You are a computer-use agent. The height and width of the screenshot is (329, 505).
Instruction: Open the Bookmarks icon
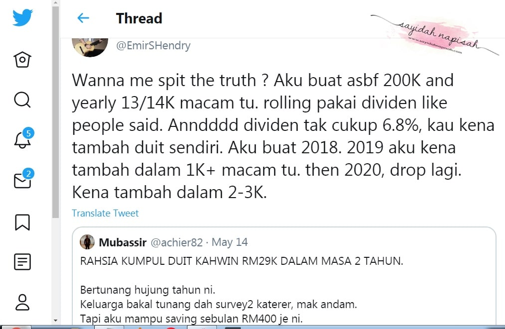pyautogui.click(x=22, y=222)
